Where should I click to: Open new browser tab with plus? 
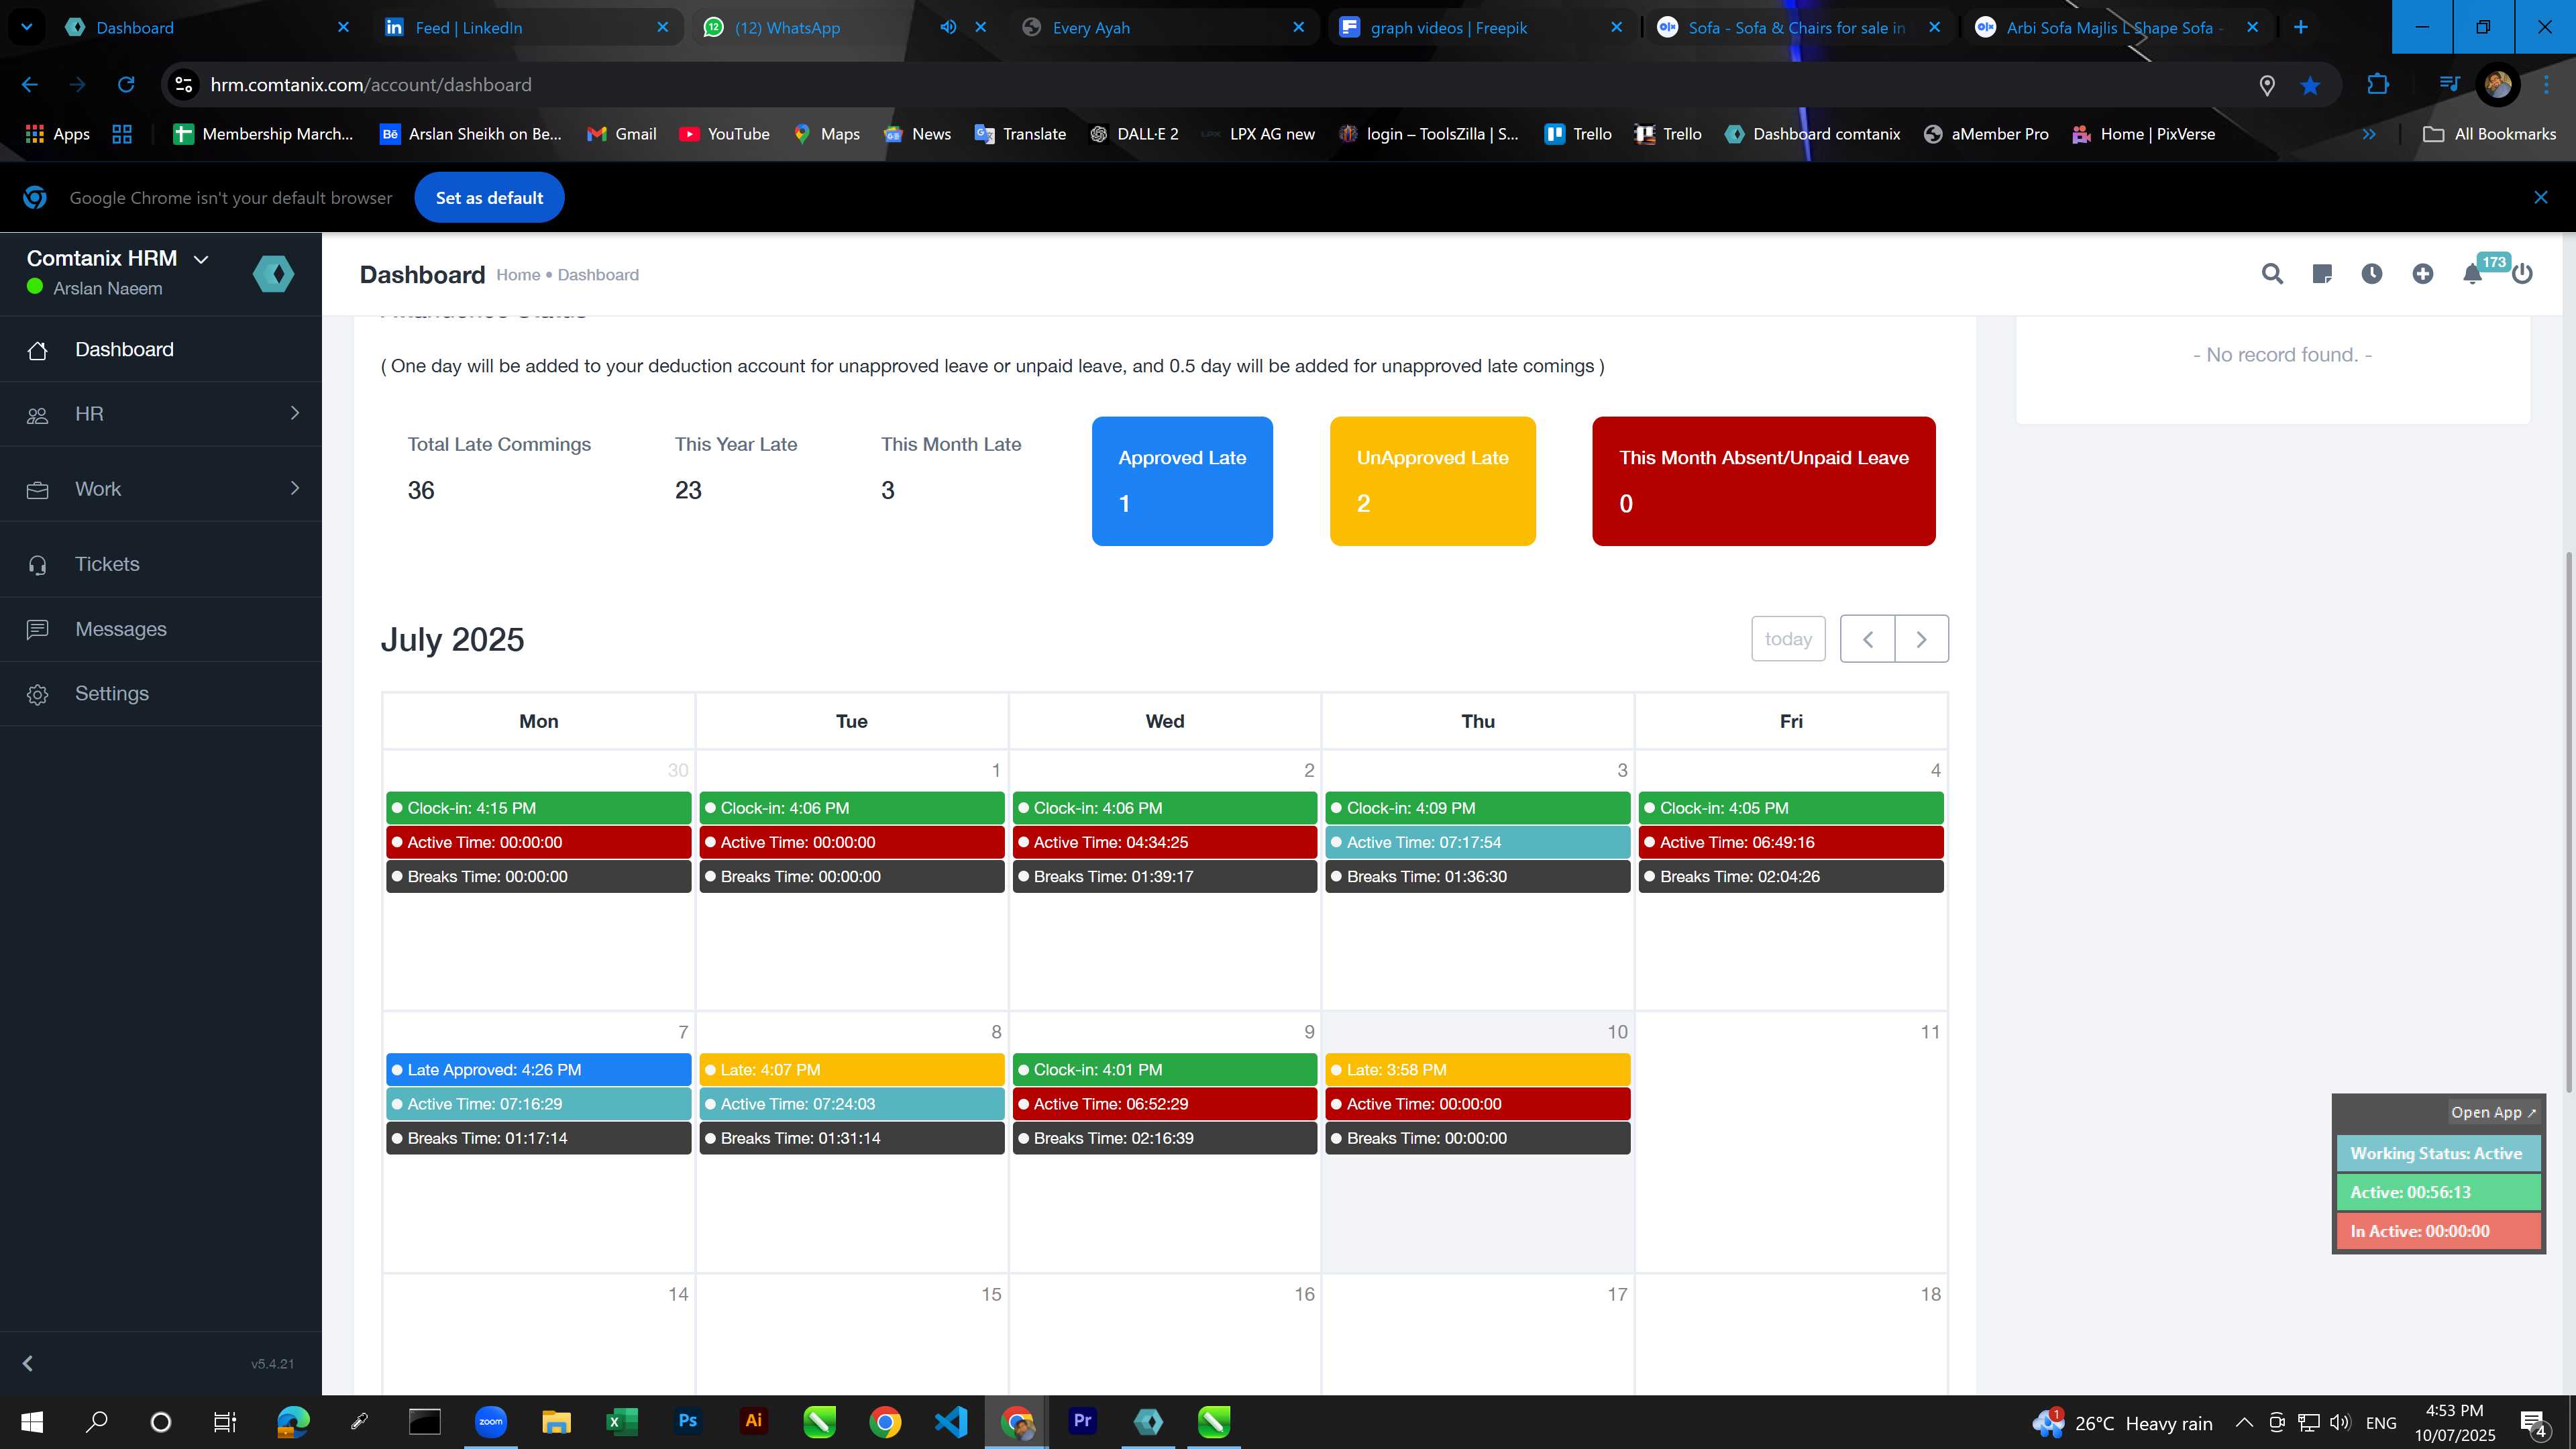point(2301,27)
